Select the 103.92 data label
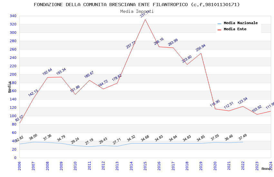This screenshot has height=177, width=274. coord(257,109)
